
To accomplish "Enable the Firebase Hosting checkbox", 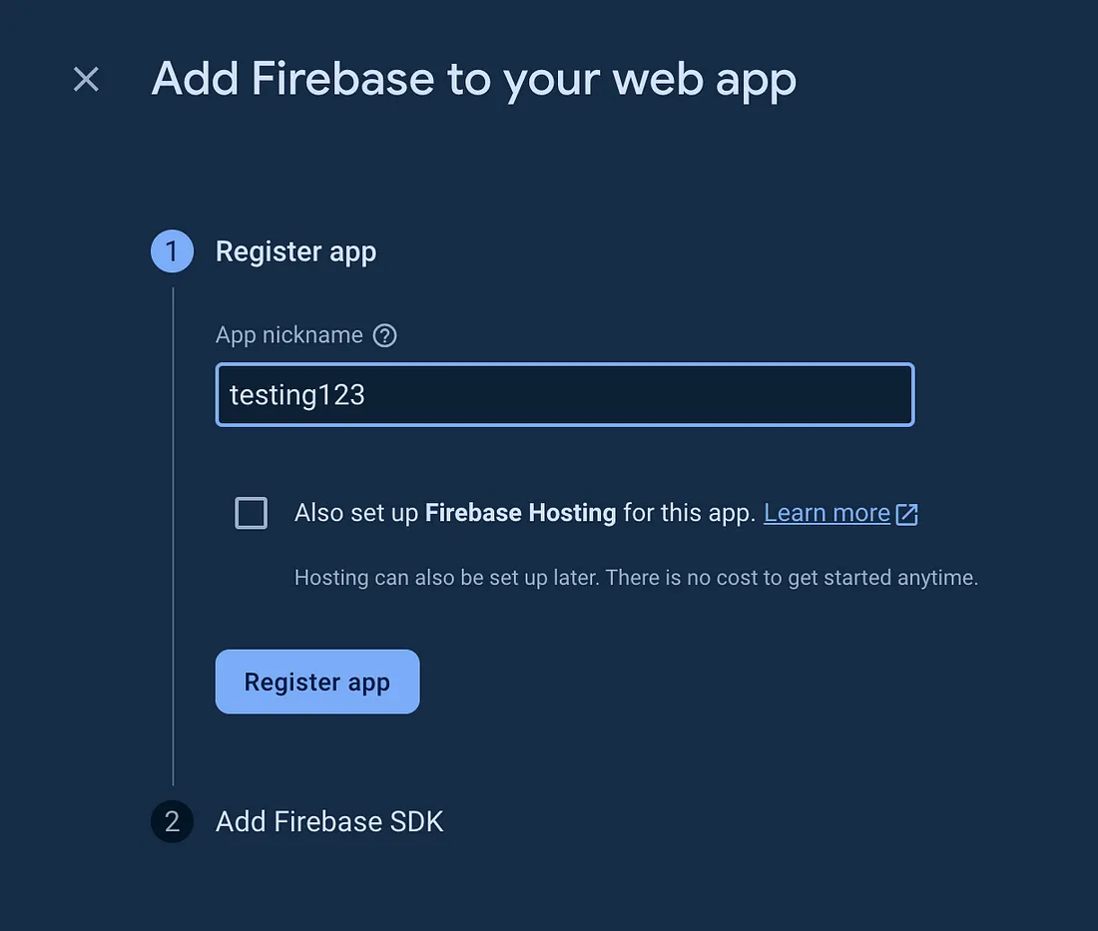I will 252,513.
